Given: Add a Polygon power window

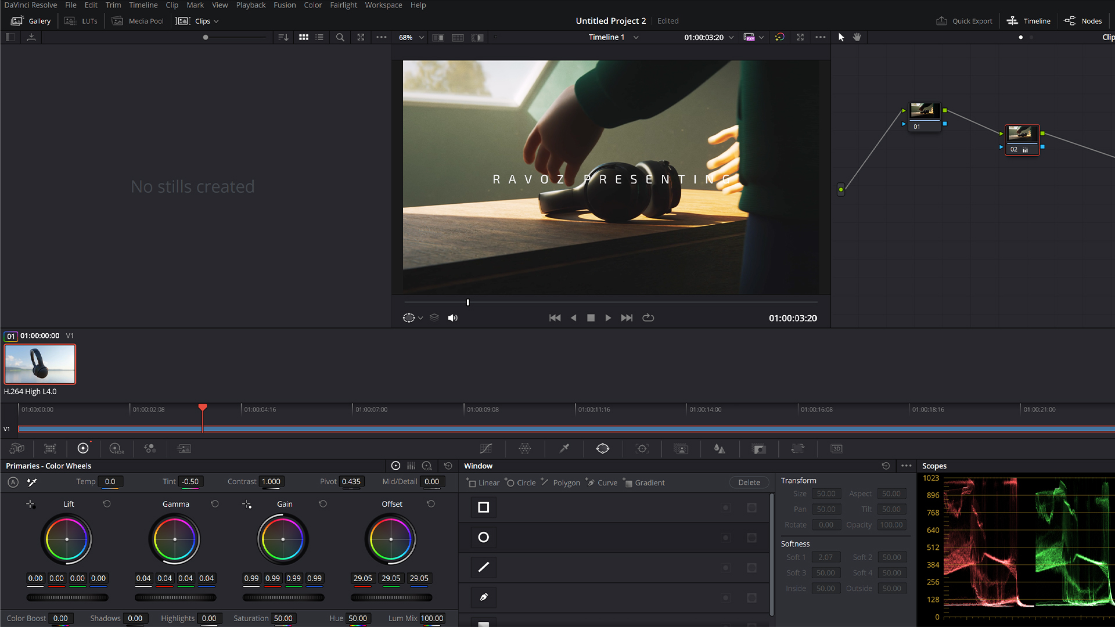Looking at the screenshot, I should [560, 482].
